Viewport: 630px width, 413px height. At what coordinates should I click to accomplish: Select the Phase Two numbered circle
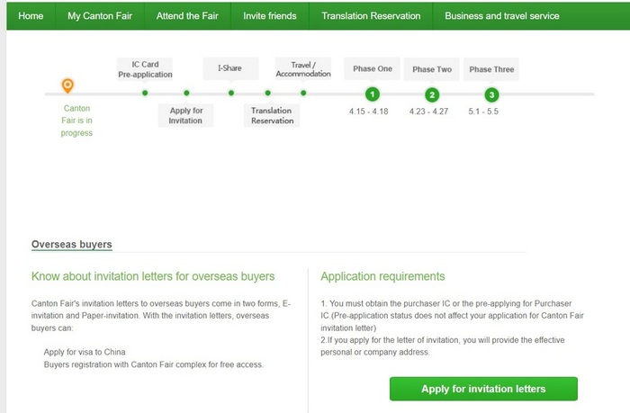432,94
